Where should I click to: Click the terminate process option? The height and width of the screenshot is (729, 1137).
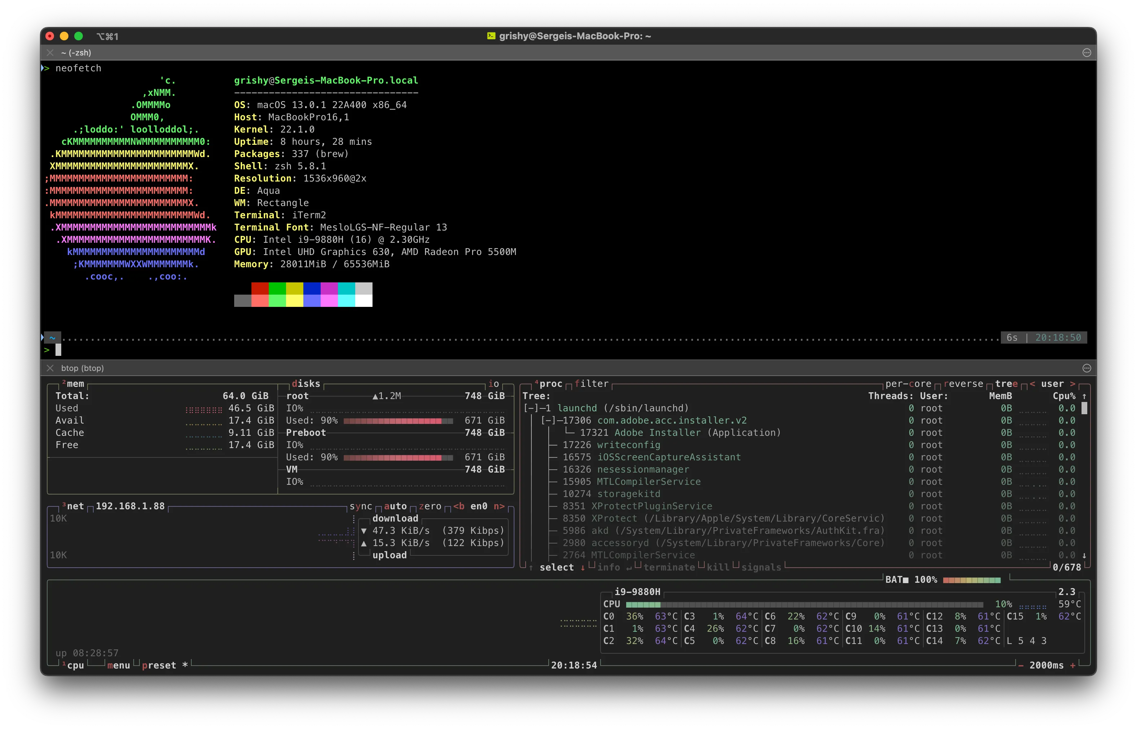669,567
